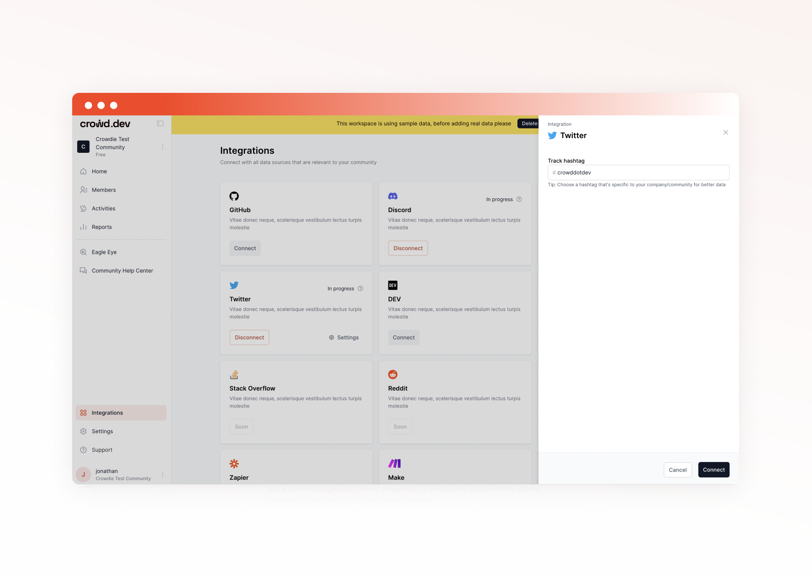Image resolution: width=812 pixels, height=577 pixels.
Task: Click the GitHub logo icon
Action: pyautogui.click(x=234, y=196)
